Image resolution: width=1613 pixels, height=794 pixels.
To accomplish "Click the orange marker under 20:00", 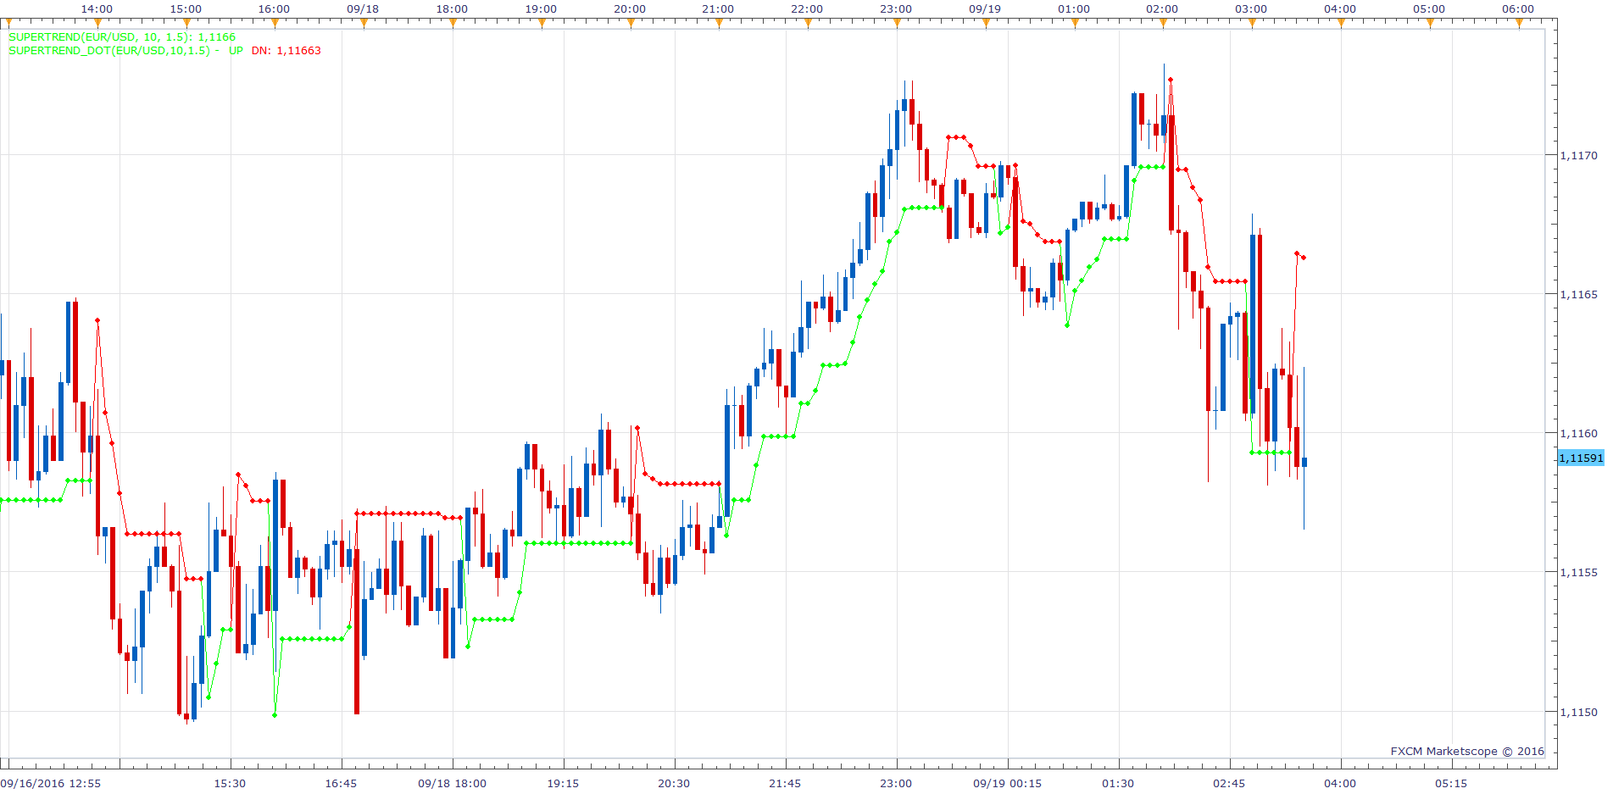I will 631,23.
